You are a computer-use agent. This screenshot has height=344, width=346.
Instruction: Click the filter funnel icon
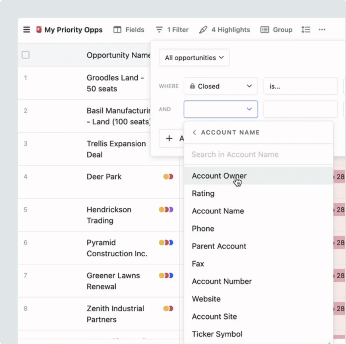click(159, 30)
